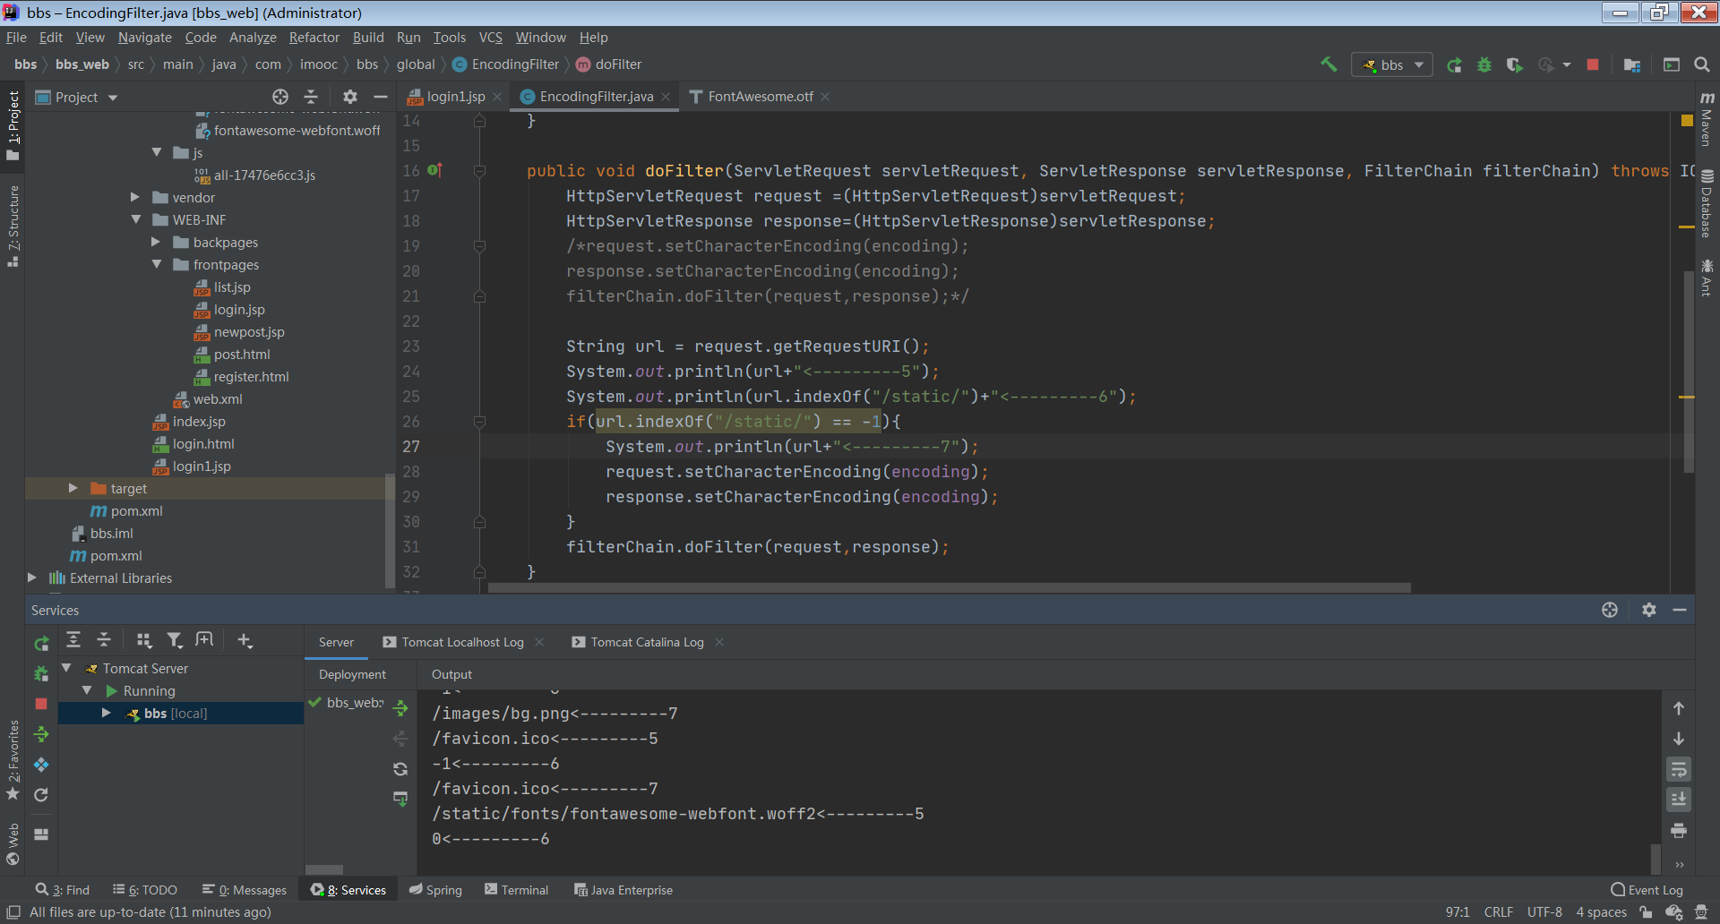
Task: Open the VCS menu
Action: click(x=490, y=38)
